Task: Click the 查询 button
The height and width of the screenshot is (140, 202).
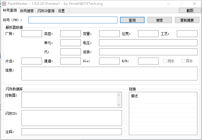Action: pos(132,20)
